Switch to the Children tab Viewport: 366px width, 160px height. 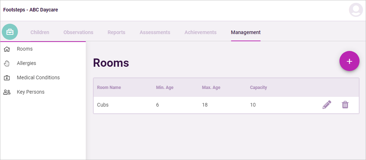tap(40, 32)
